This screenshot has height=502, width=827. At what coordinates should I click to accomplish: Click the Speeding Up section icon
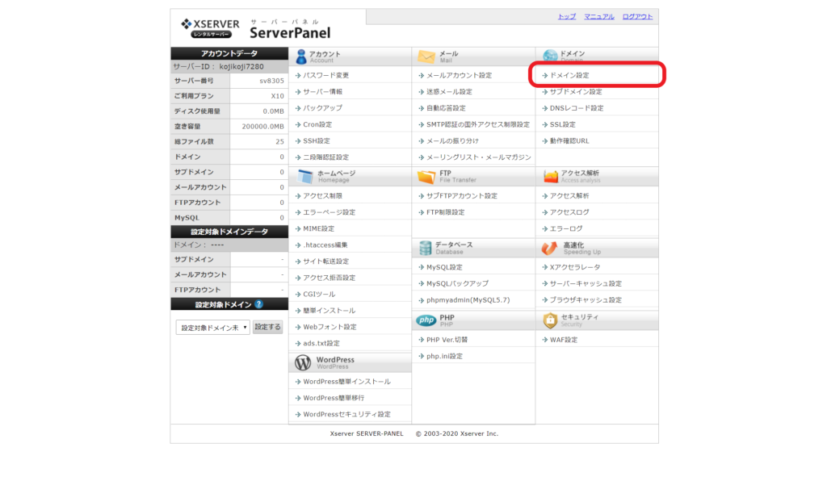(549, 248)
